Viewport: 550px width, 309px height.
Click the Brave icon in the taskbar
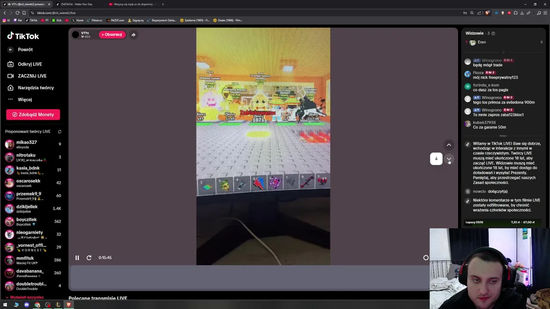click(69, 305)
